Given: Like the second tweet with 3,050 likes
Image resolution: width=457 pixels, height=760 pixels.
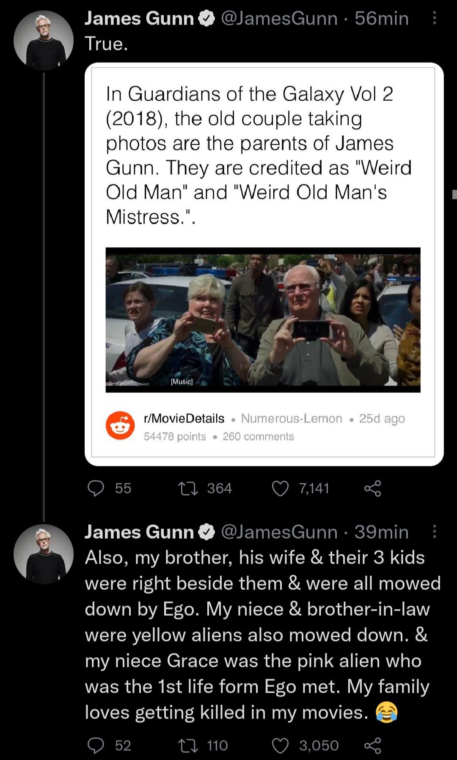Looking at the screenshot, I should 280,745.
